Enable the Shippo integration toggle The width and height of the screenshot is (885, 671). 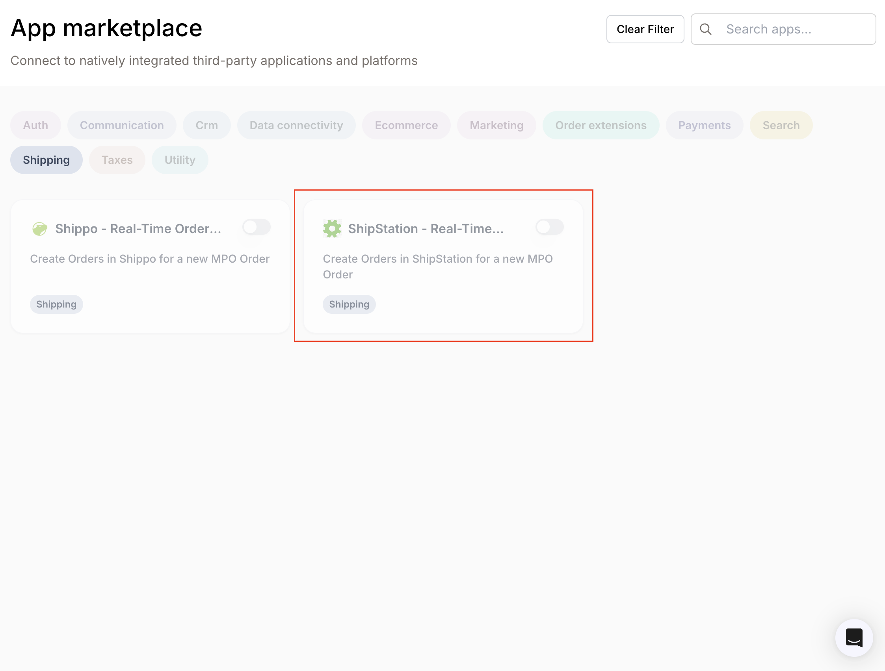256,227
